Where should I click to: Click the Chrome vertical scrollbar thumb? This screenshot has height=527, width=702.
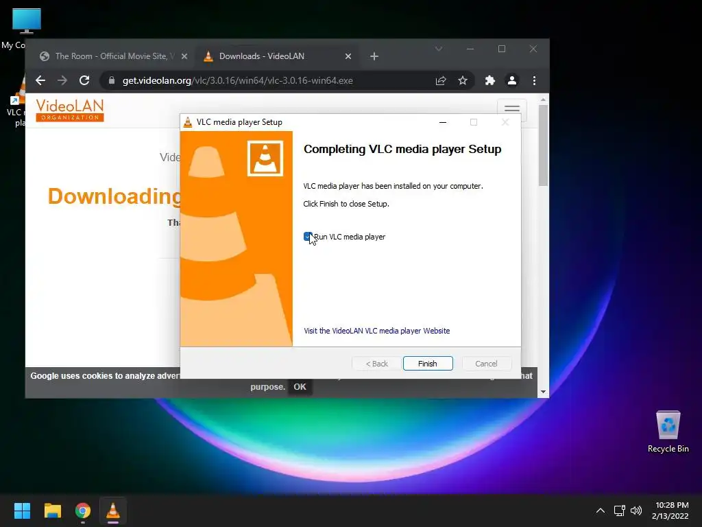pos(543,145)
